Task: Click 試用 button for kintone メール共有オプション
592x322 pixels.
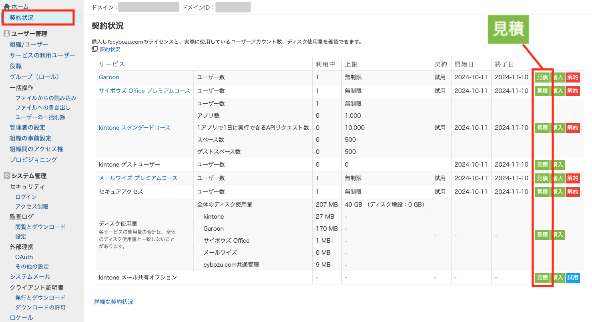Action: click(572, 278)
